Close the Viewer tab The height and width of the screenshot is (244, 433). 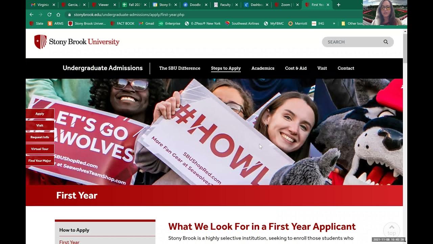pos(115,5)
